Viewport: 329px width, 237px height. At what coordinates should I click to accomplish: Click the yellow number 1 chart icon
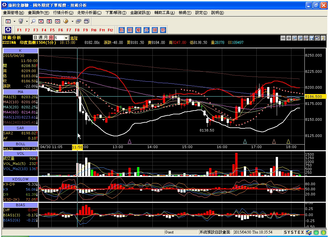(x=323, y=38)
